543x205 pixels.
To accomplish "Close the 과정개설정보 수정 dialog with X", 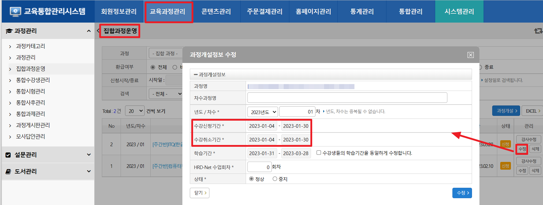I will [x=471, y=55].
